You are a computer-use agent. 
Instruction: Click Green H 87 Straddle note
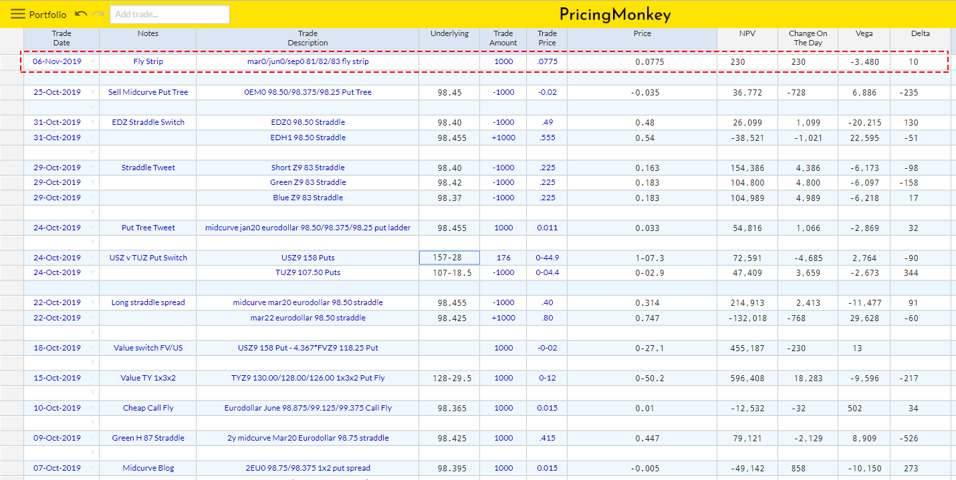click(x=148, y=438)
